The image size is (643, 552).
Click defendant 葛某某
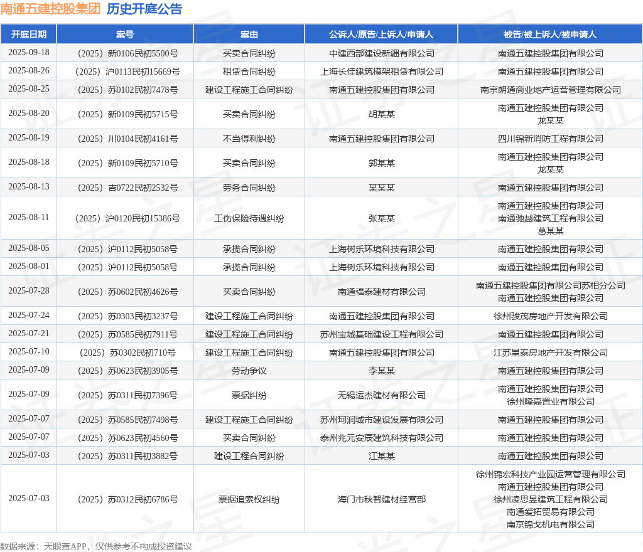coord(550,231)
